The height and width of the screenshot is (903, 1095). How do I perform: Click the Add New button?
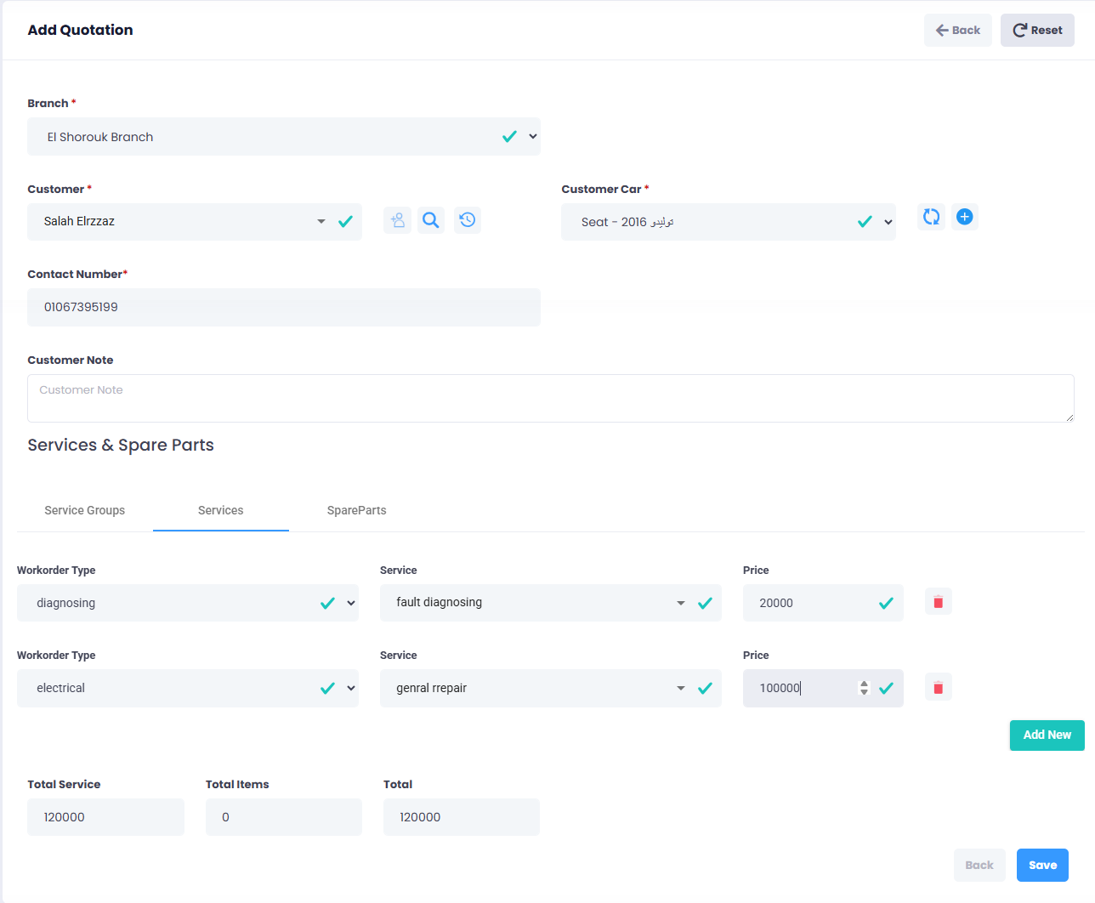(x=1047, y=735)
